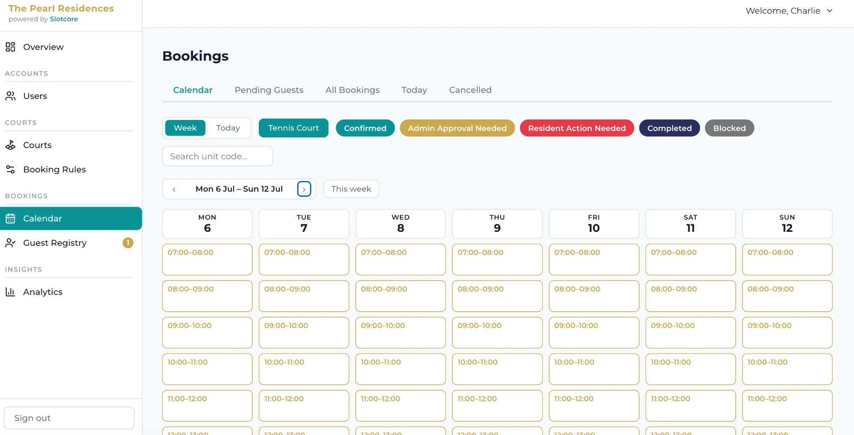Screen dimensions: 854x435
Task: Select the WED 8 day header
Action: [x=401, y=224]
